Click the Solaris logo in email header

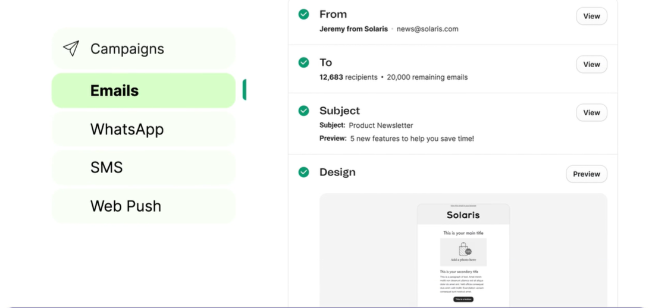coord(463,215)
